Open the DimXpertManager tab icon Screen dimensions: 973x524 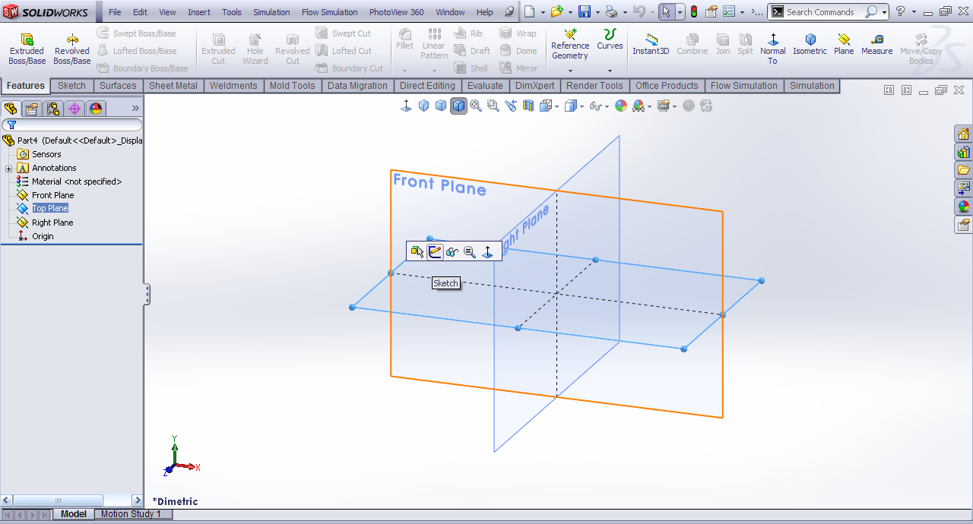pyautogui.click(x=74, y=109)
